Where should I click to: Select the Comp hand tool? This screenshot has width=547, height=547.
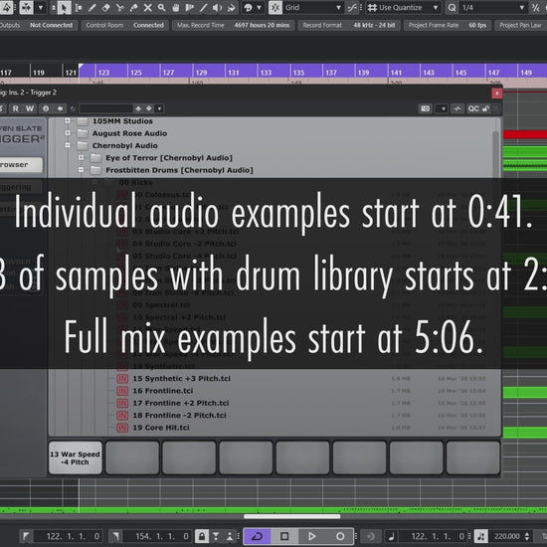pos(175,7)
